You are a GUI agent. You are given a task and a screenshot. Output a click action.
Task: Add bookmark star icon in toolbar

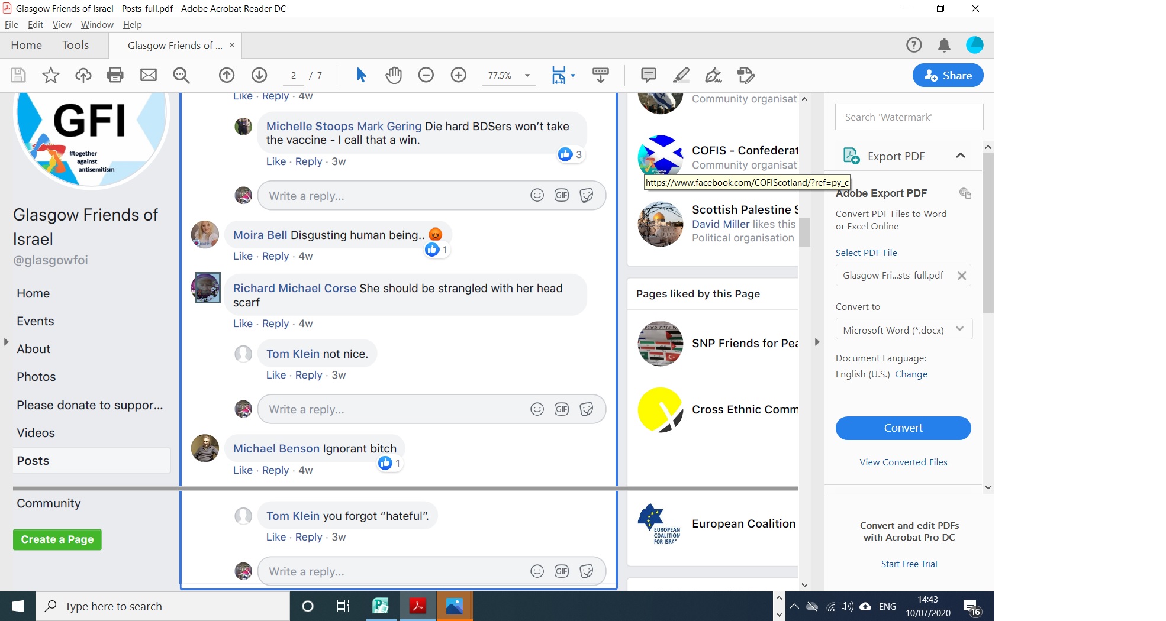point(51,75)
